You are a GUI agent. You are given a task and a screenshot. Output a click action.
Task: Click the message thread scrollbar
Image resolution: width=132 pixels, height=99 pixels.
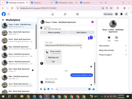95,73
